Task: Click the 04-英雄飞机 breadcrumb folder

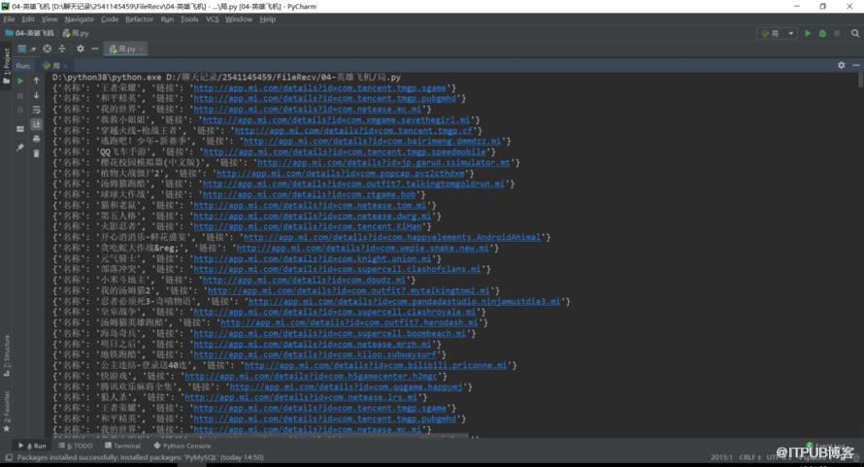Action: pos(30,33)
